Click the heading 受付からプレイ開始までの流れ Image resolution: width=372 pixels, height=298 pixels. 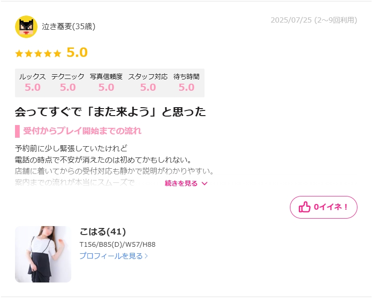tap(82, 131)
